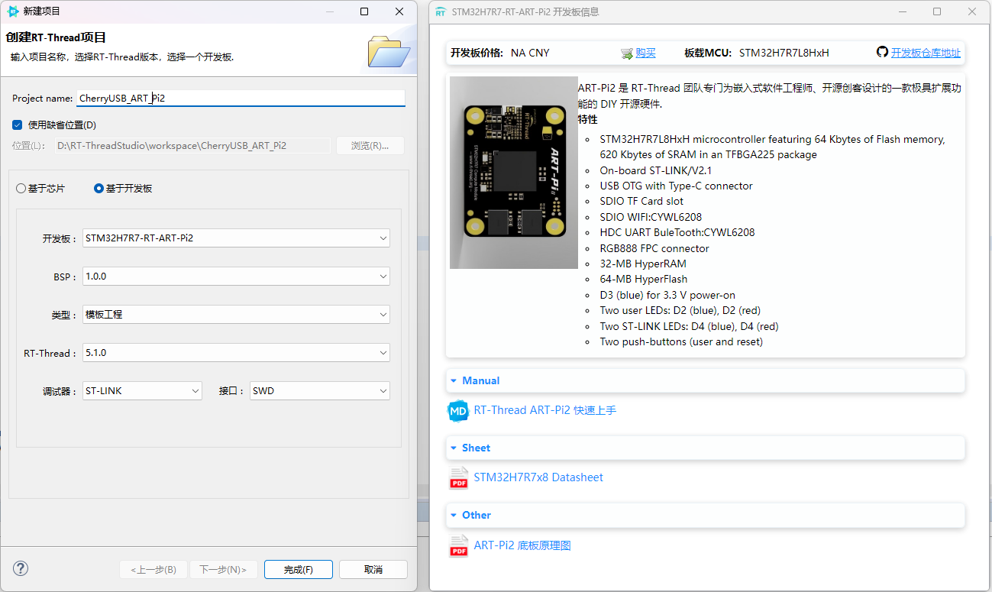The width and height of the screenshot is (992, 592).
Task: Click the 'SDIO TF Card slot' line
Action: coord(641,201)
